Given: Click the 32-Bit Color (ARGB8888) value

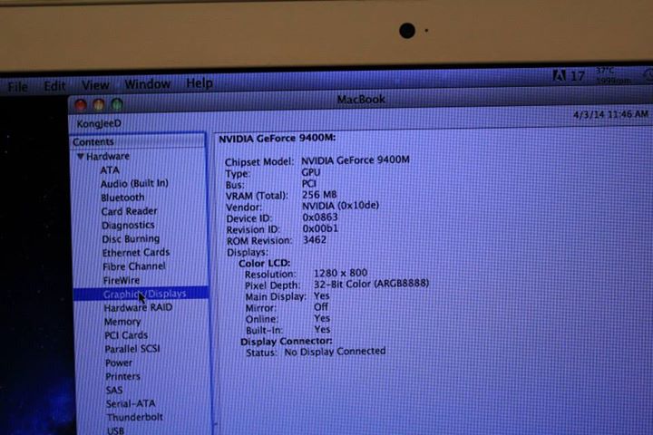Looking at the screenshot, I should (x=371, y=284).
